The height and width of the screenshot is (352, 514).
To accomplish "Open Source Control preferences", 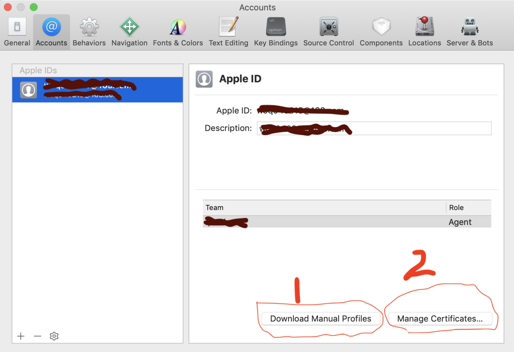I will pos(329,32).
